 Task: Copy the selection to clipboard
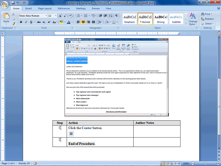[13, 19]
